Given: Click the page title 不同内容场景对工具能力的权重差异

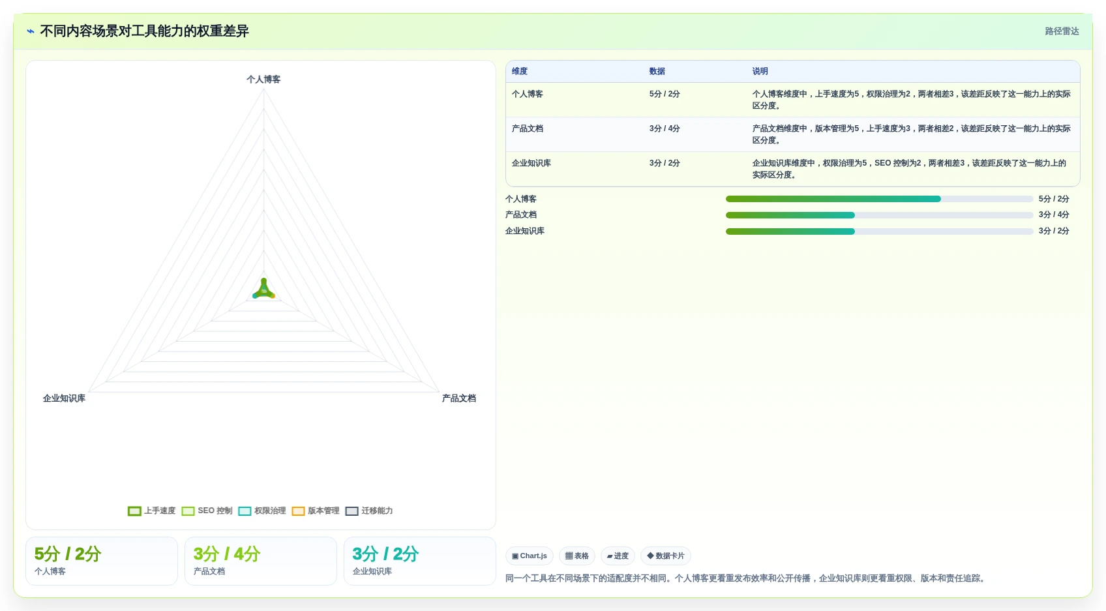Looking at the screenshot, I should point(144,31).
